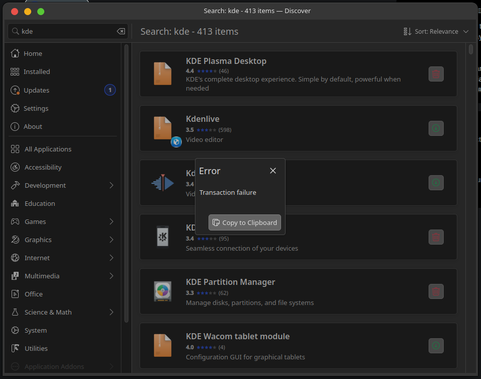This screenshot has width=481, height=379.
Task: Open KDE Partition Manager title
Action: click(x=230, y=282)
